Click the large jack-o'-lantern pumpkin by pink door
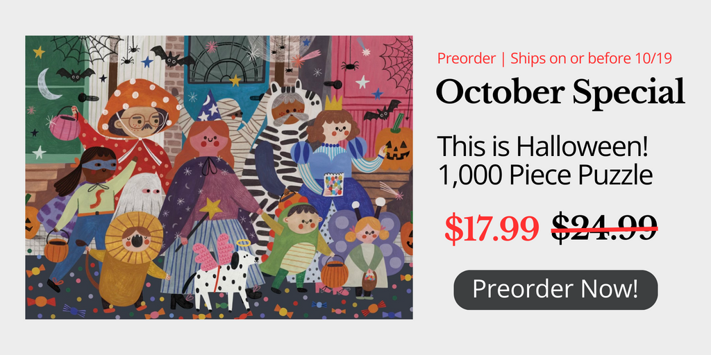The image size is (711, 355). tap(394, 145)
